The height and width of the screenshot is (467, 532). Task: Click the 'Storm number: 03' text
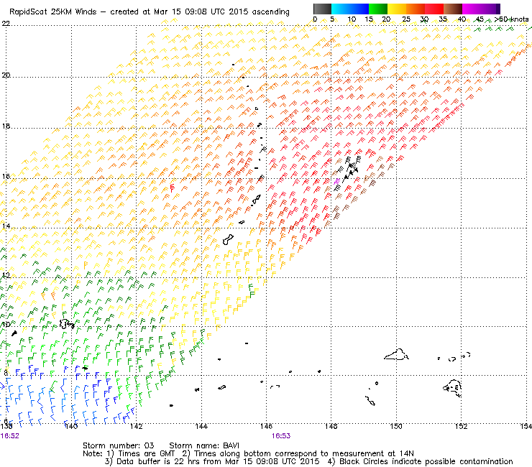[119, 445]
